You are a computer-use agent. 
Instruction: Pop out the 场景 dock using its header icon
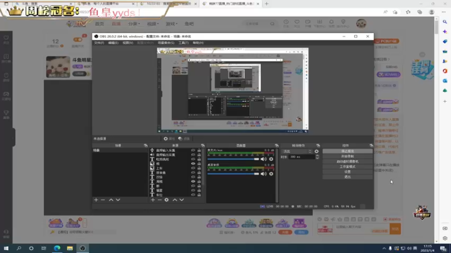(145, 146)
